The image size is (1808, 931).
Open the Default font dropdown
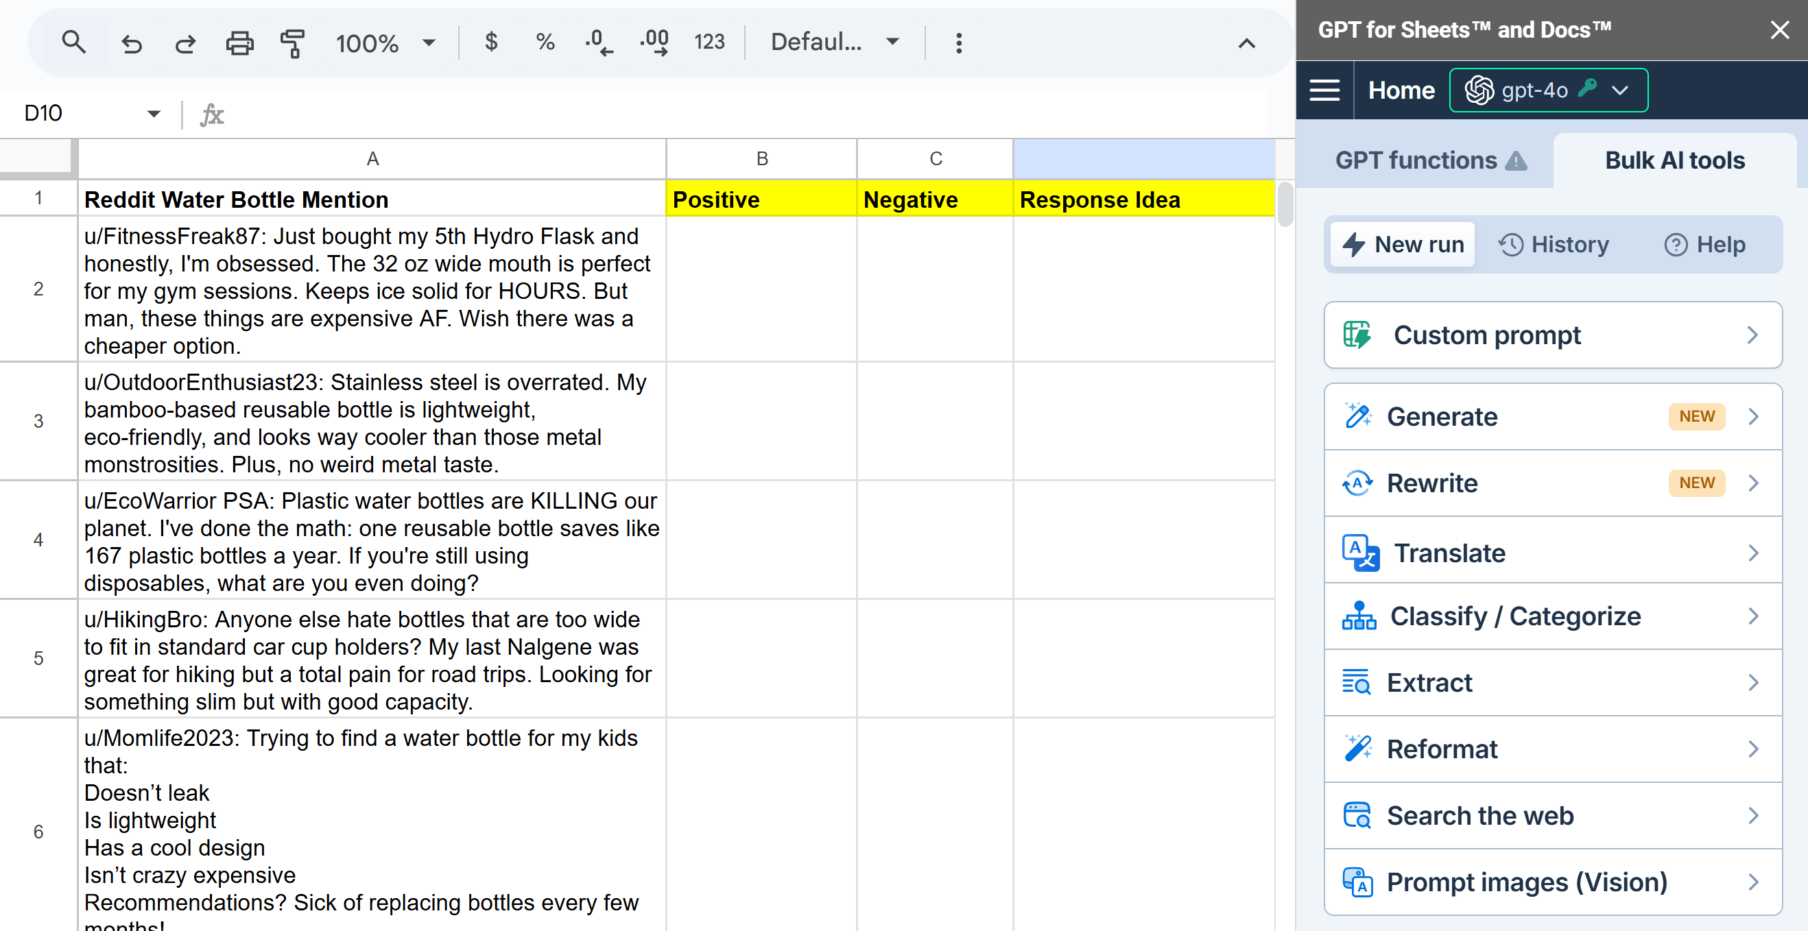point(835,42)
